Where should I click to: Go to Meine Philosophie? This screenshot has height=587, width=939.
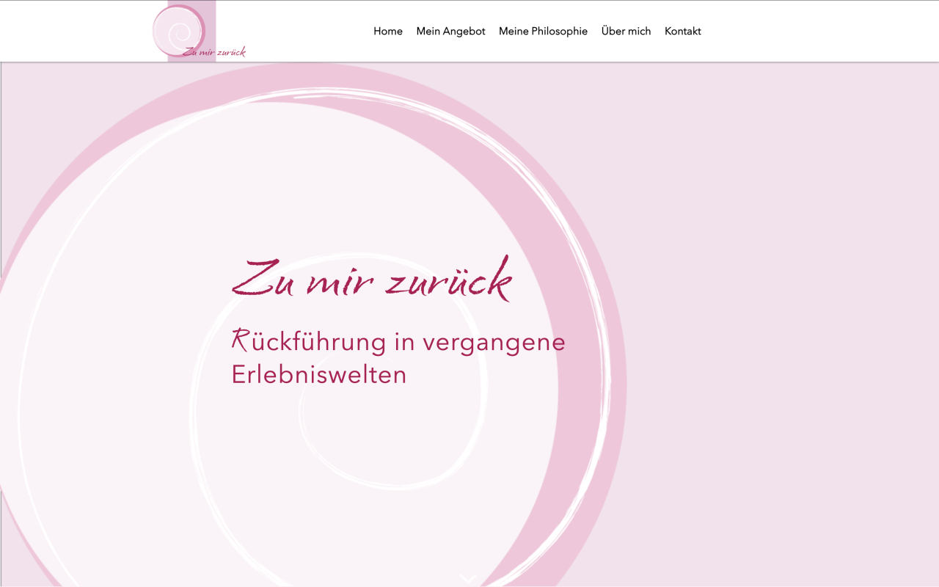click(x=543, y=31)
